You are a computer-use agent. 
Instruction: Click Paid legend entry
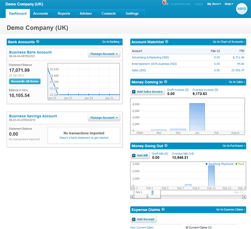coord(240,164)
